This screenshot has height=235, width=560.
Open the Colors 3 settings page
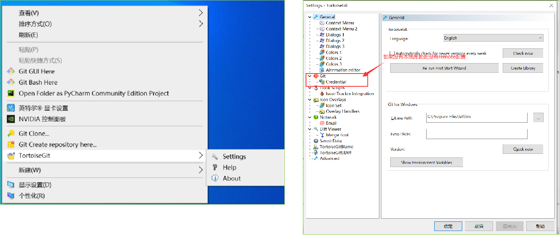tap(334, 64)
